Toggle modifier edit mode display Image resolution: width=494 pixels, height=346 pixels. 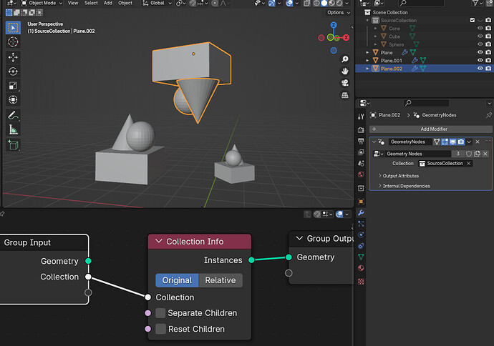pos(445,142)
